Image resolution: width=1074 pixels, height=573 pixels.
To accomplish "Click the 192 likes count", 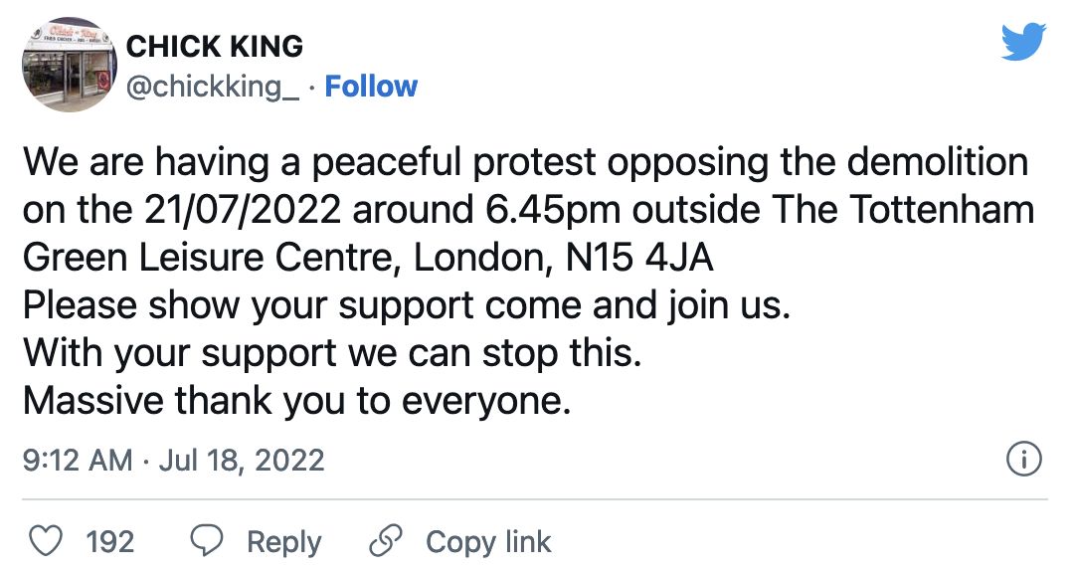I will (110, 542).
